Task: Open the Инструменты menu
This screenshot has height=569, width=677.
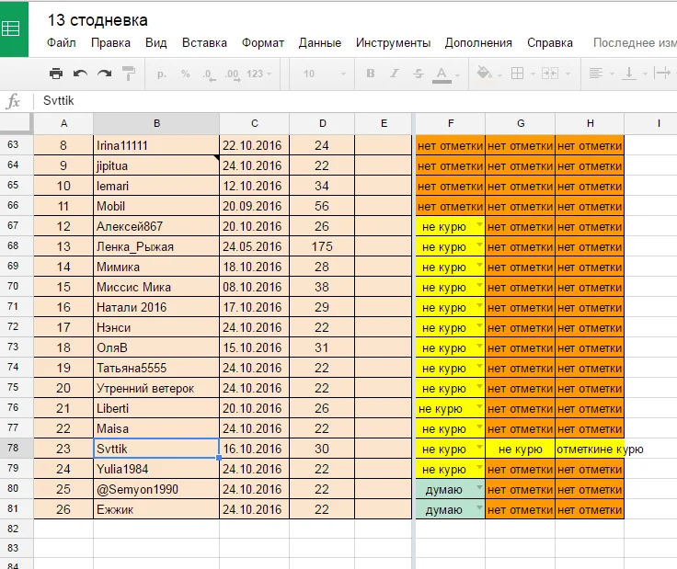Action: pyautogui.click(x=393, y=42)
